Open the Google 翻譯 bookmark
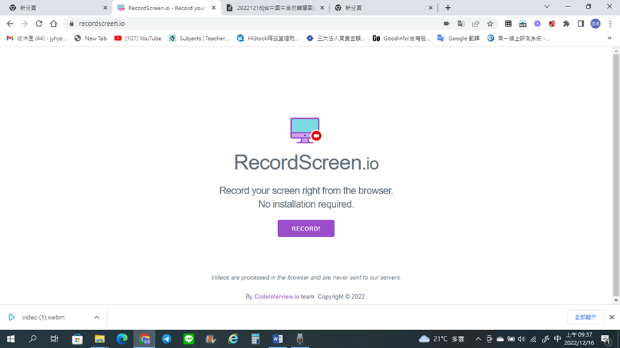The width and height of the screenshot is (620, 348). click(x=458, y=39)
